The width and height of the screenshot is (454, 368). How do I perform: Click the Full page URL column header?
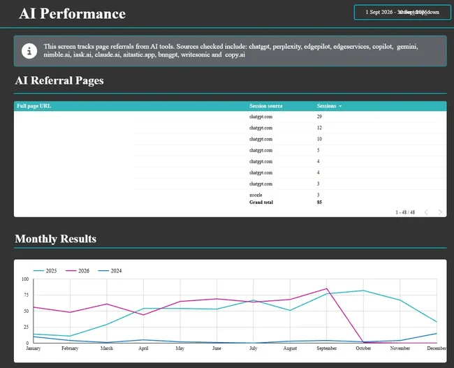[x=34, y=106]
